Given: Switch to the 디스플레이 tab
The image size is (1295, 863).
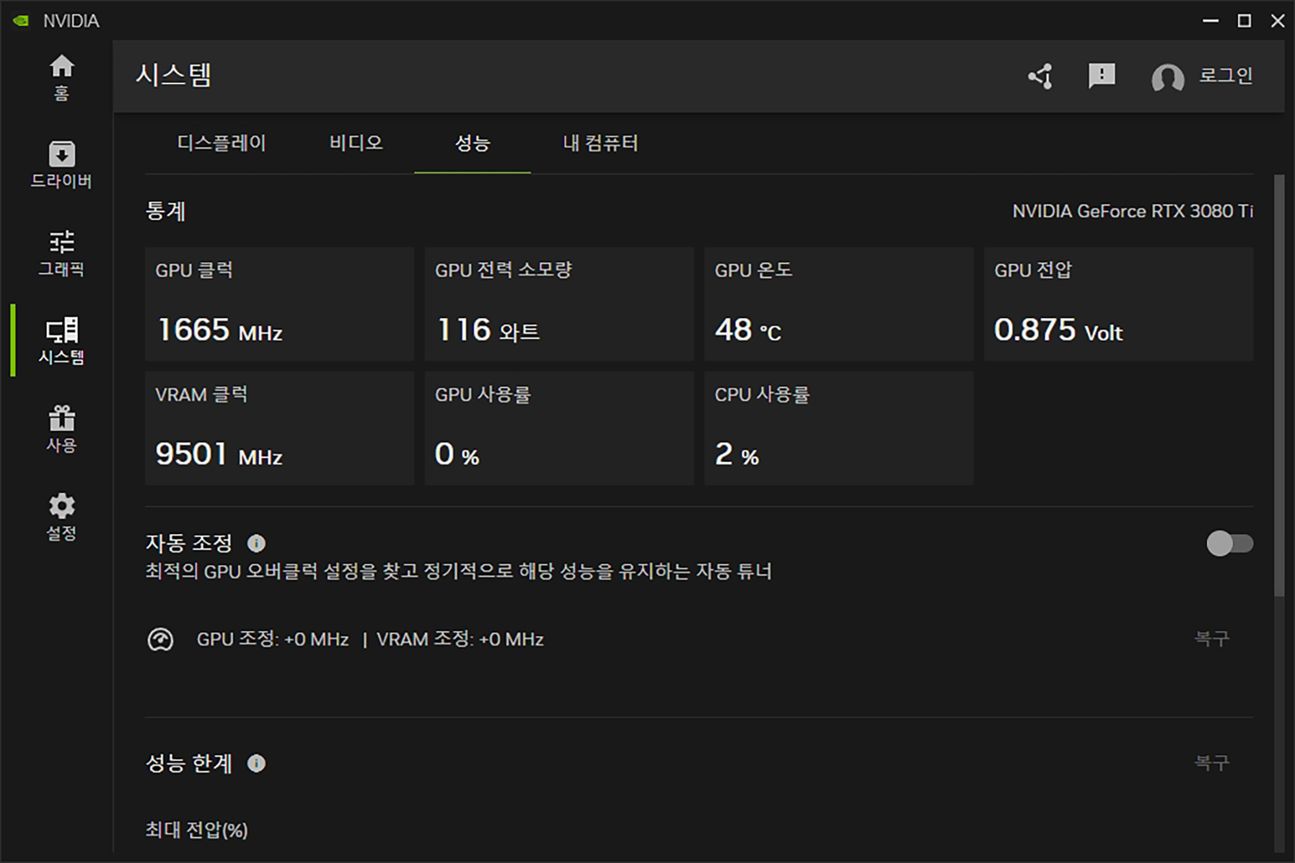Looking at the screenshot, I should [221, 143].
